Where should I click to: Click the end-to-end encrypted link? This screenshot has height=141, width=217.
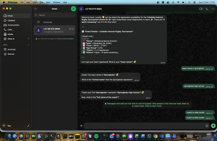(65, 39)
